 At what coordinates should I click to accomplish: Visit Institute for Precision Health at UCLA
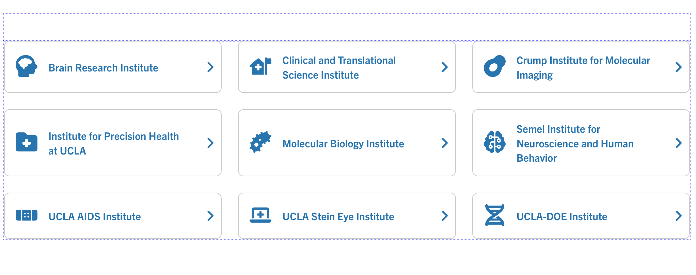(x=113, y=144)
